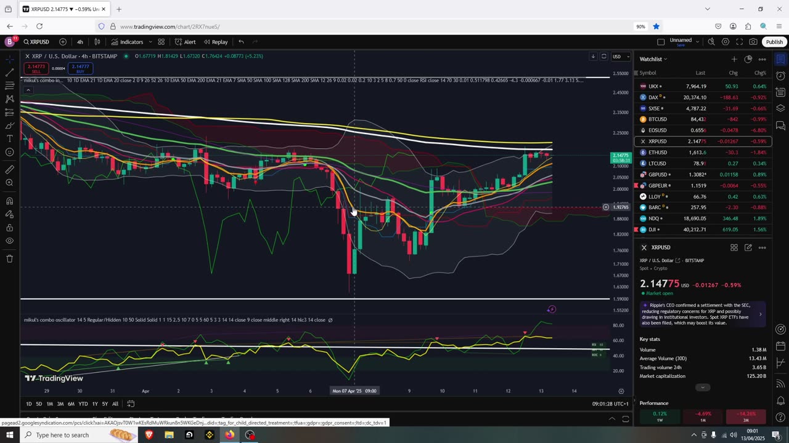Viewport: 789px width, 443px height.
Task: Select BTCUSD in the watchlist
Action: tap(703, 119)
